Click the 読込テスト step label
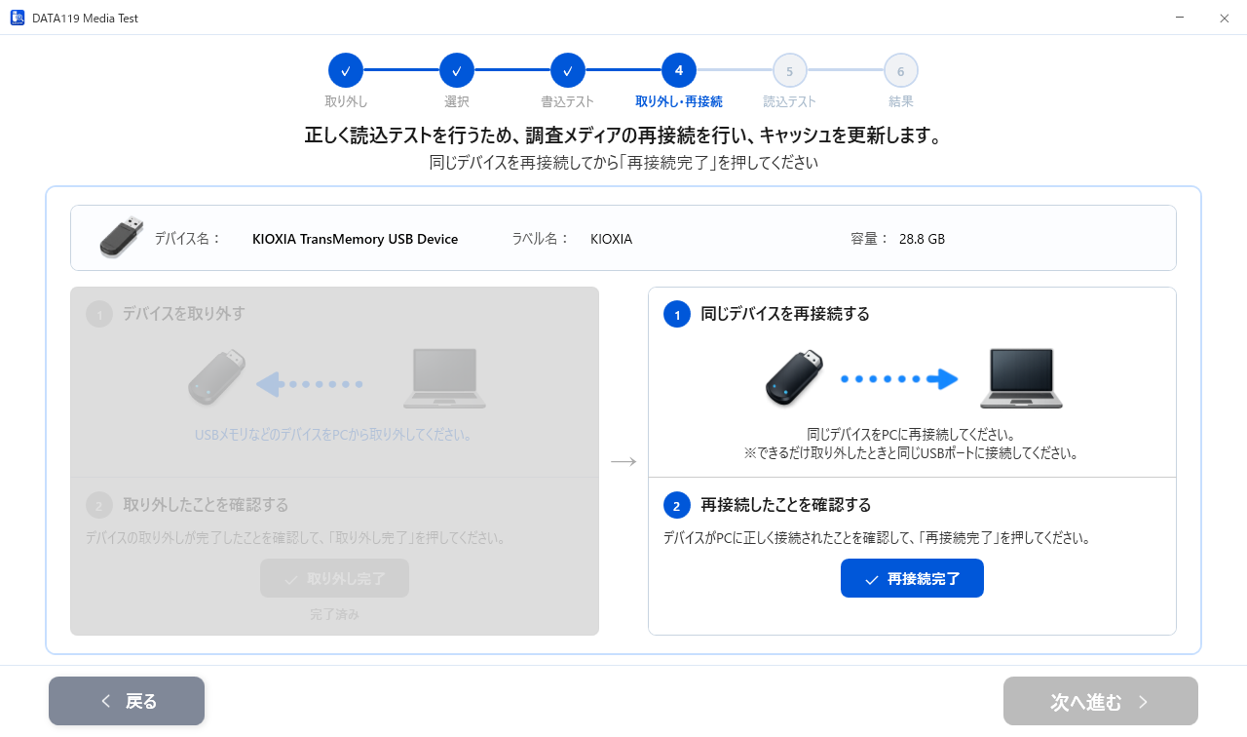 tap(790, 101)
